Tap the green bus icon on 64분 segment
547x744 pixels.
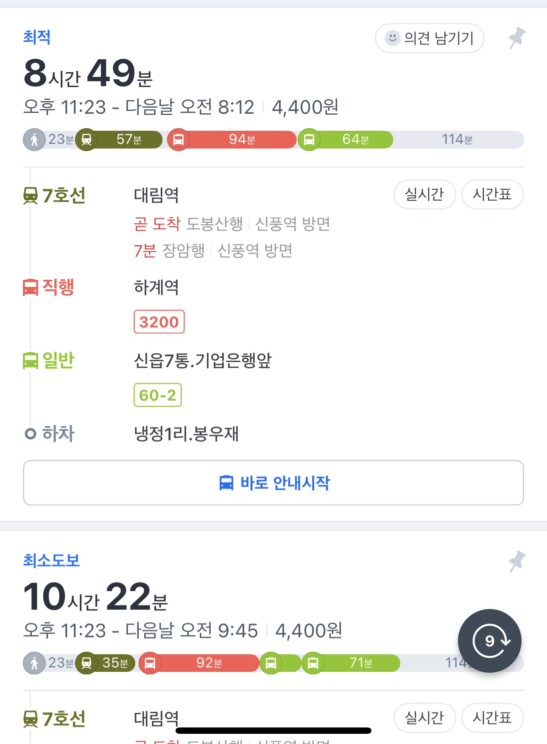pyautogui.click(x=309, y=140)
